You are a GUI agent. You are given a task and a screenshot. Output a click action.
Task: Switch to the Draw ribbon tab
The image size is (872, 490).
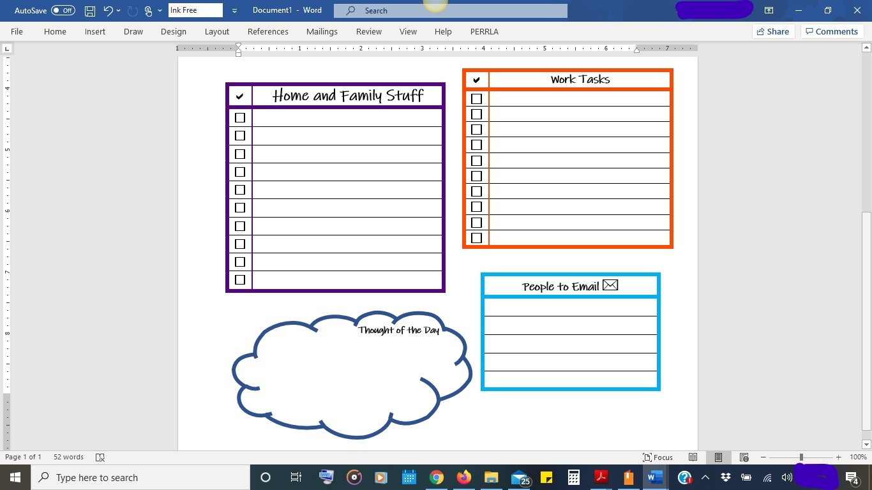click(133, 31)
